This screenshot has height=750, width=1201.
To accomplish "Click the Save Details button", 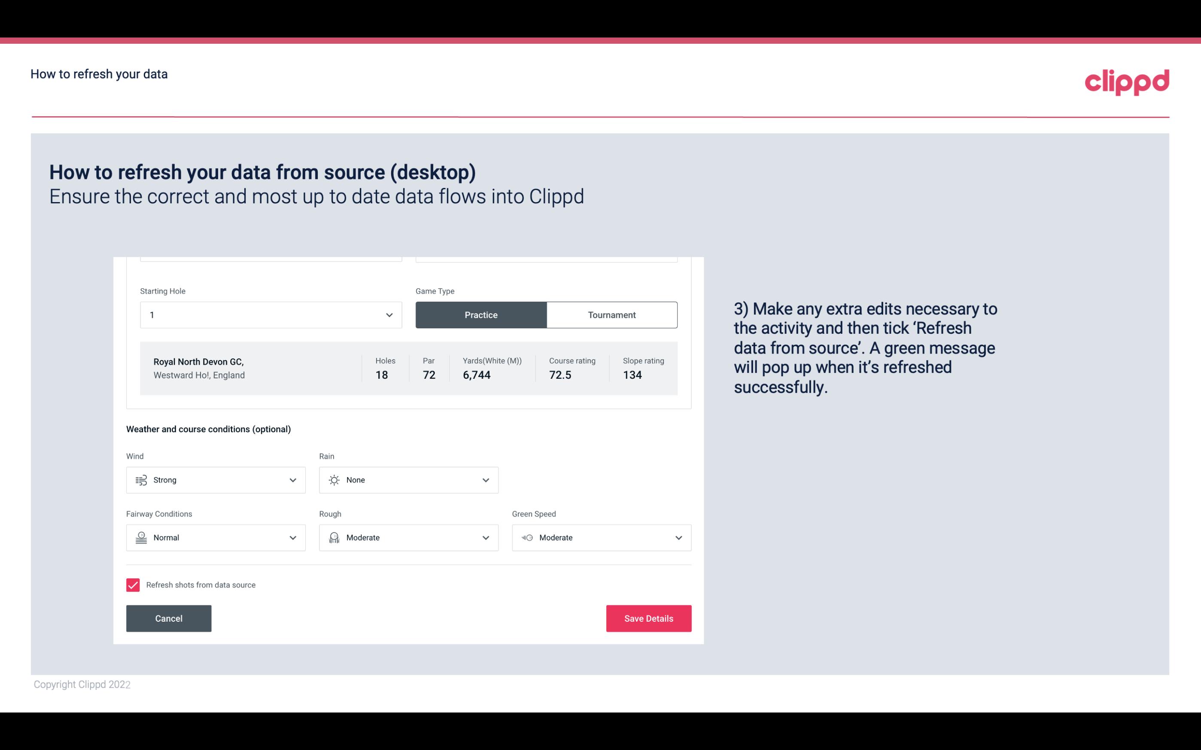I will (648, 619).
